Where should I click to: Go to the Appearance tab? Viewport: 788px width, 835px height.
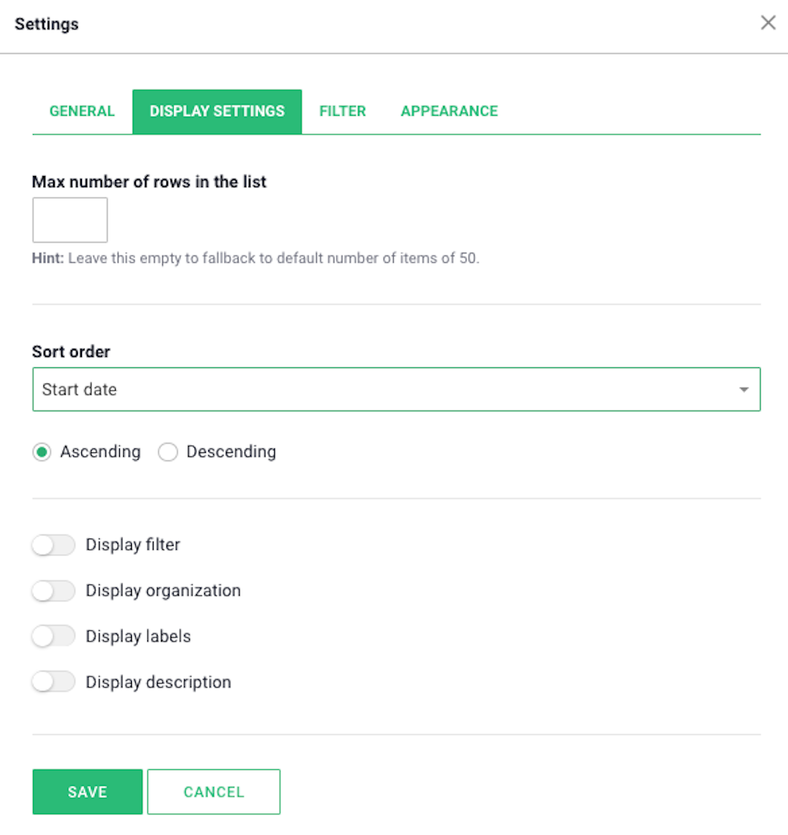(449, 111)
